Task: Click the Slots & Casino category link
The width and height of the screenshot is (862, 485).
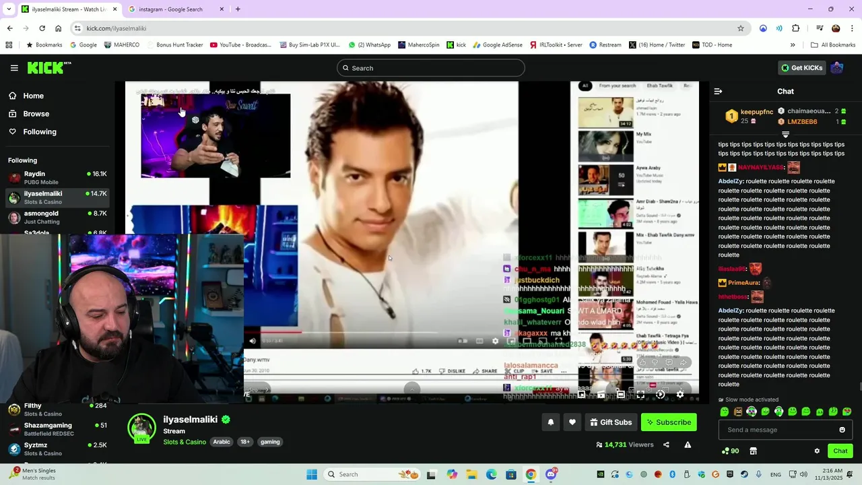Action: pos(185,442)
